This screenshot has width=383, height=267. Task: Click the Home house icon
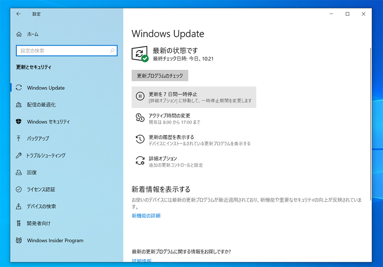coord(19,34)
